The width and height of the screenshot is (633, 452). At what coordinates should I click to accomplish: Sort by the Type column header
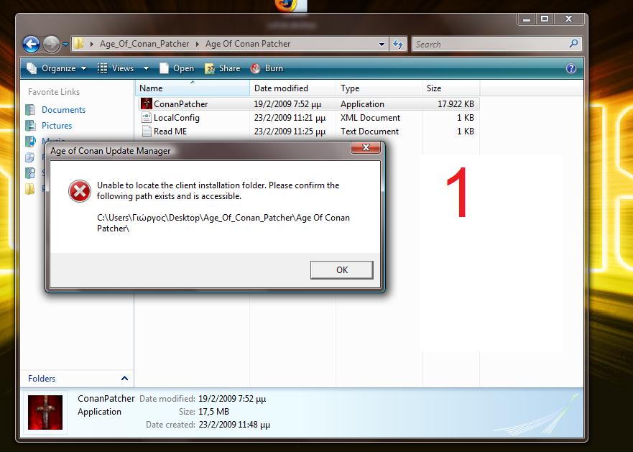[x=379, y=88]
